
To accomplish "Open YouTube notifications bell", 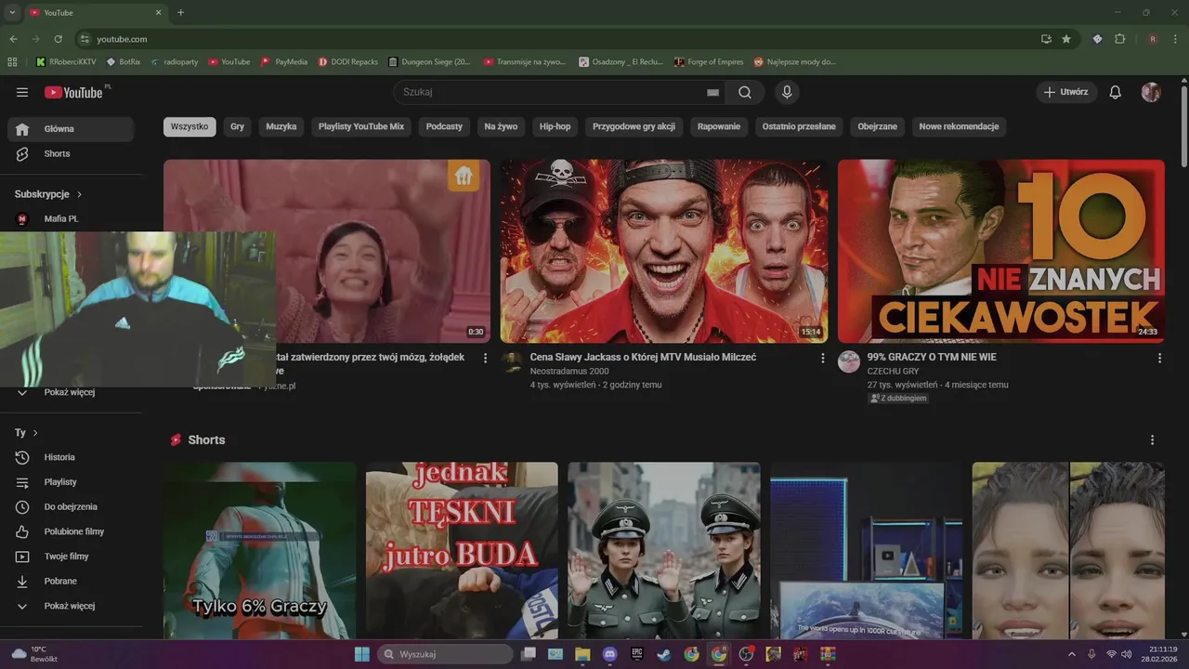I will point(1116,92).
